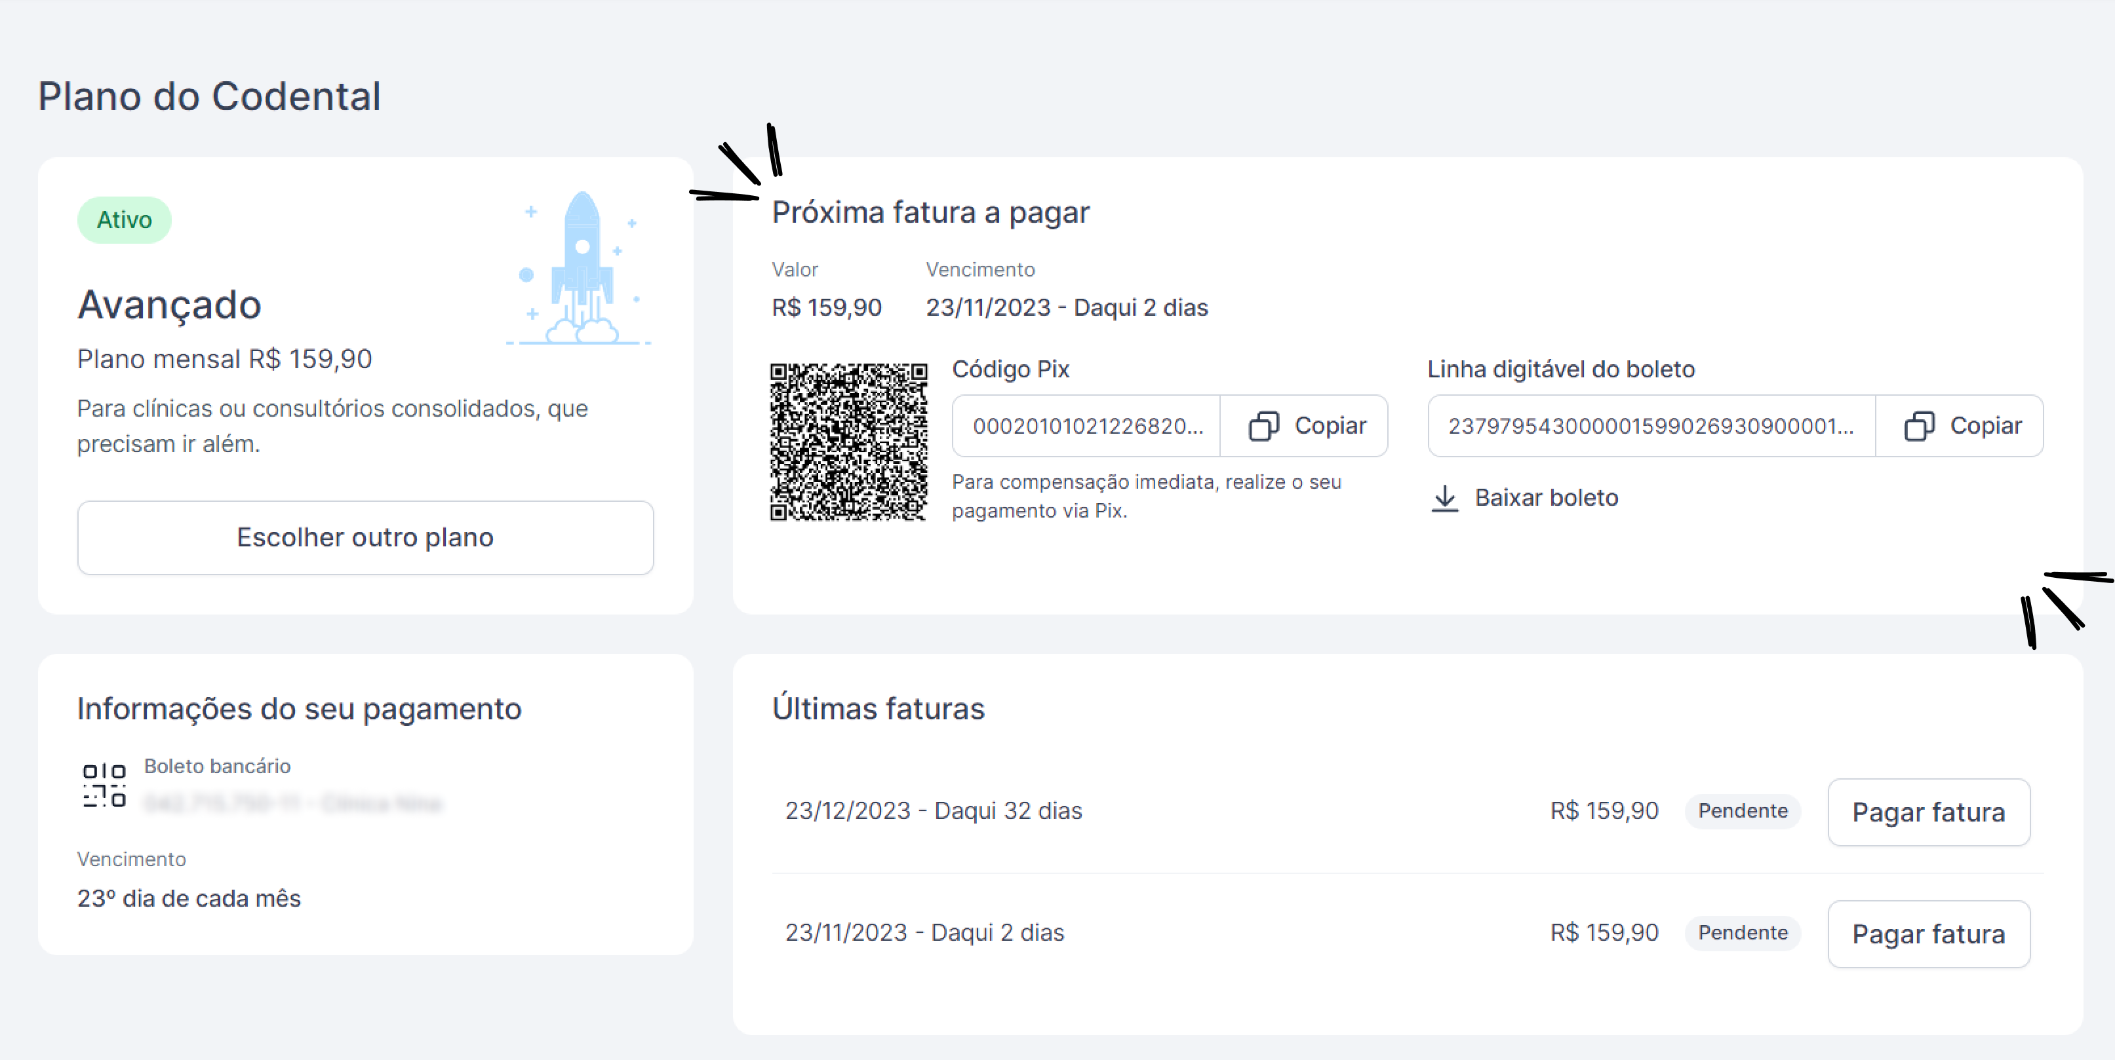Screen dimensions: 2115x1060
Task: Click the Próxima fatura a pagar heading
Action: point(930,212)
